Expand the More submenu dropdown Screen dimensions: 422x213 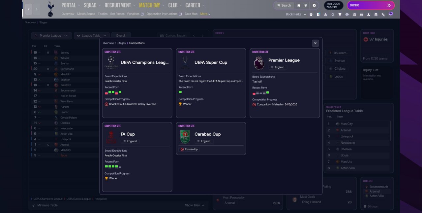[205, 14]
